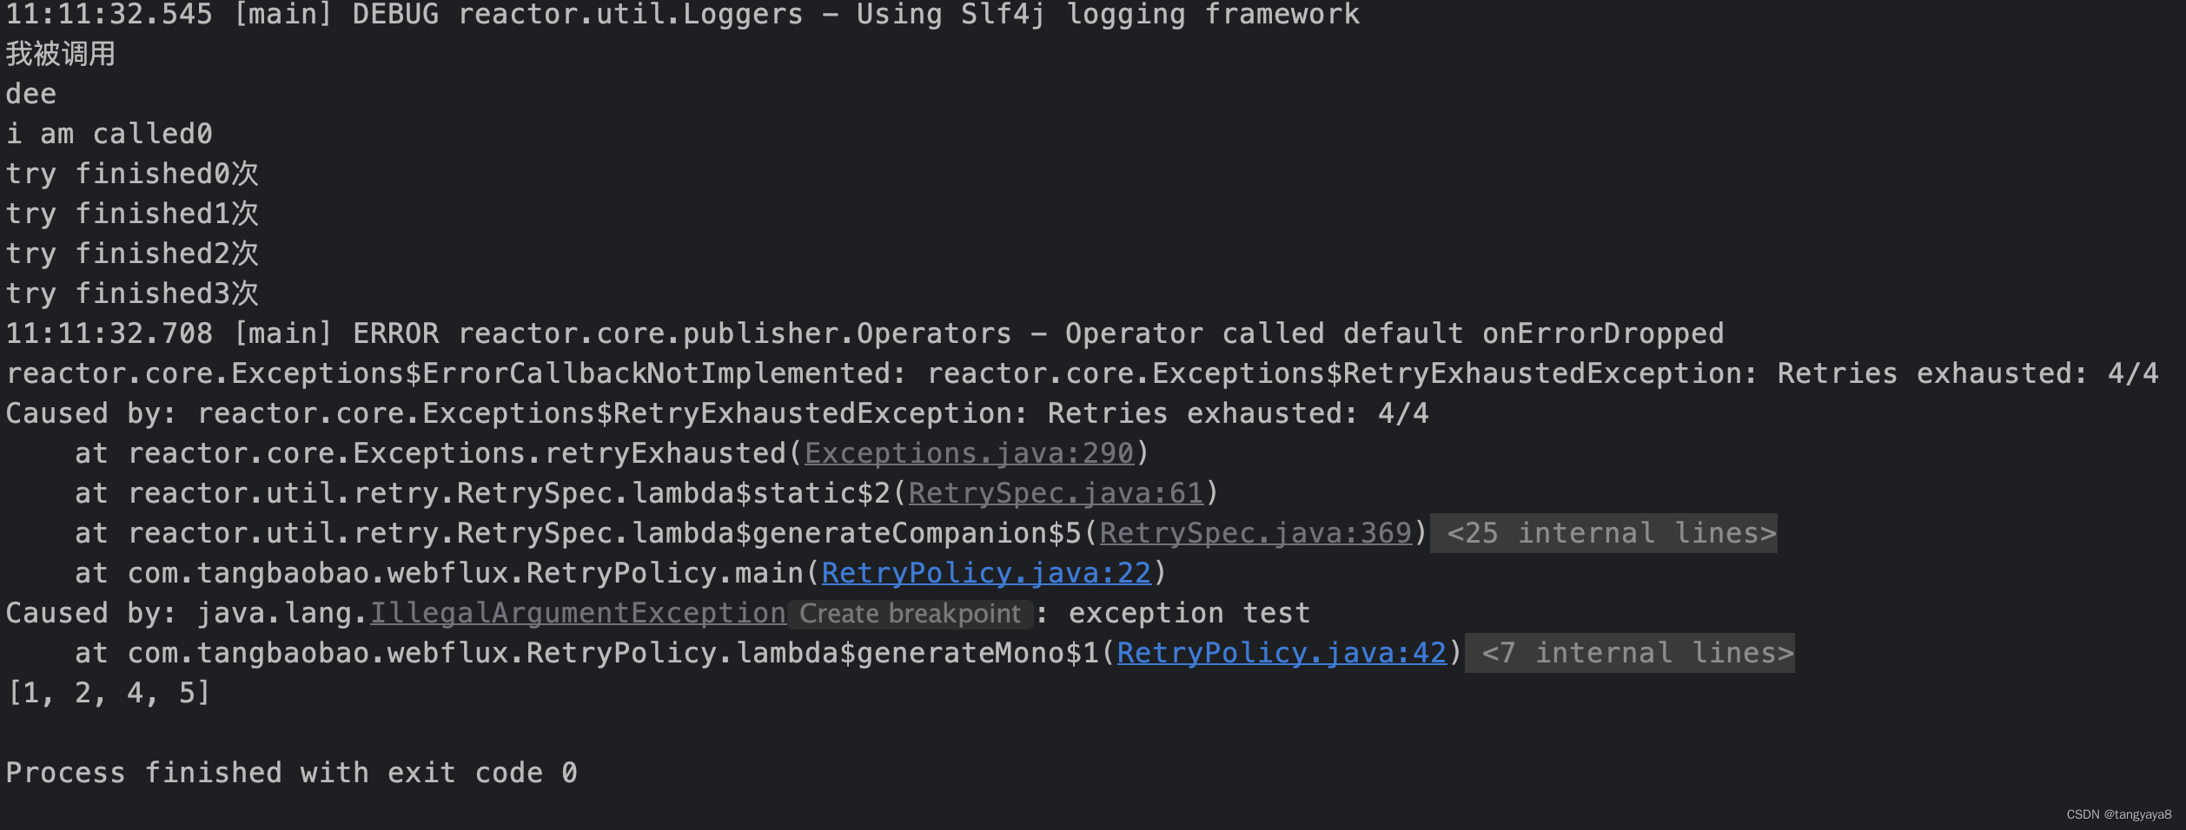Expand the <25 internal lines> fold
The width and height of the screenshot is (2186, 830).
pyautogui.click(x=1603, y=533)
